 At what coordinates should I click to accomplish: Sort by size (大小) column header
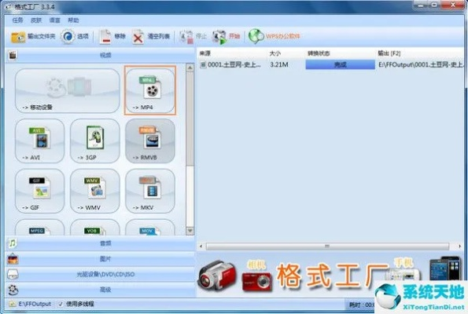point(287,53)
